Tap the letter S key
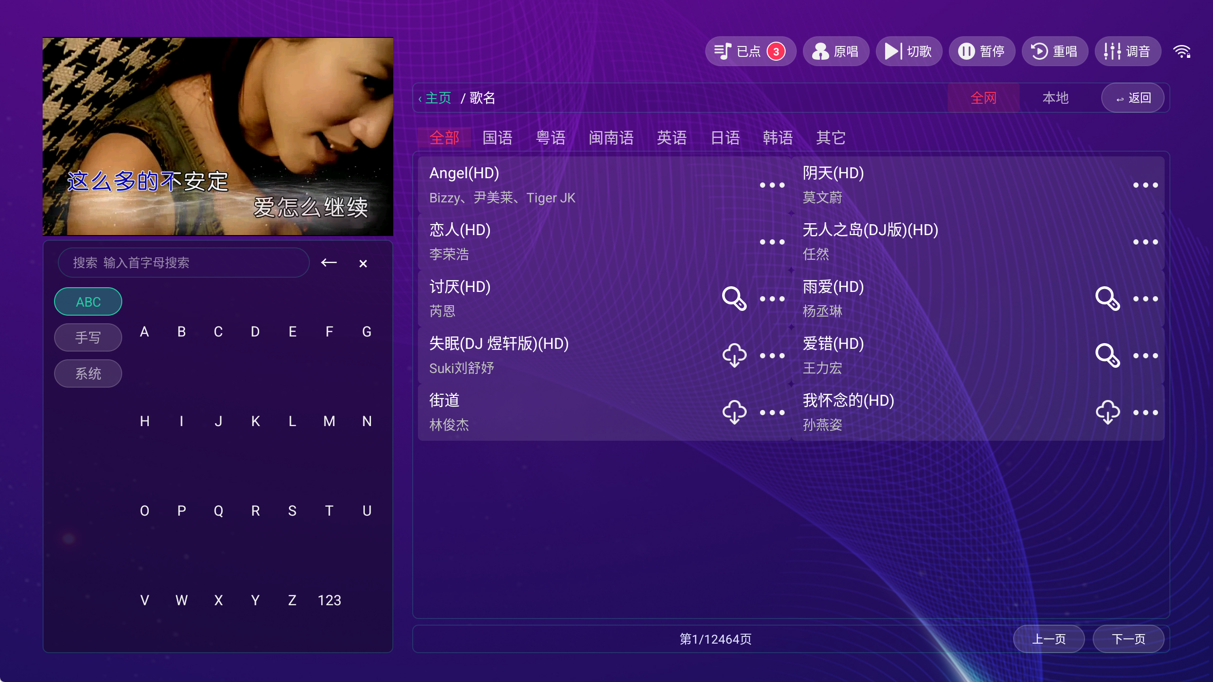The width and height of the screenshot is (1213, 682). [292, 511]
